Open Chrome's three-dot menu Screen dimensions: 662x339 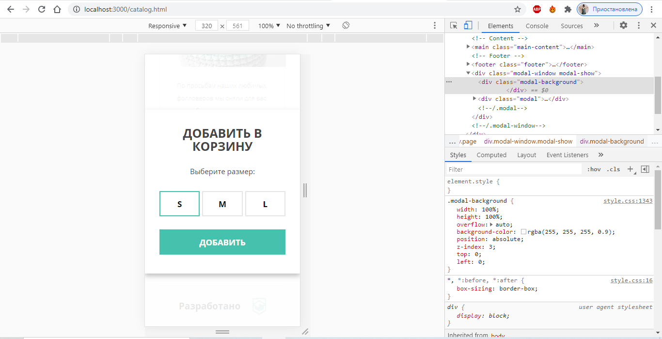[652, 9]
